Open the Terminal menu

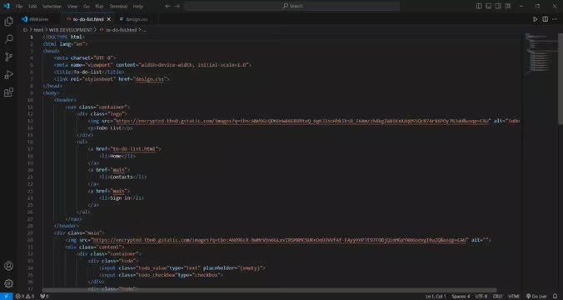[118, 6]
